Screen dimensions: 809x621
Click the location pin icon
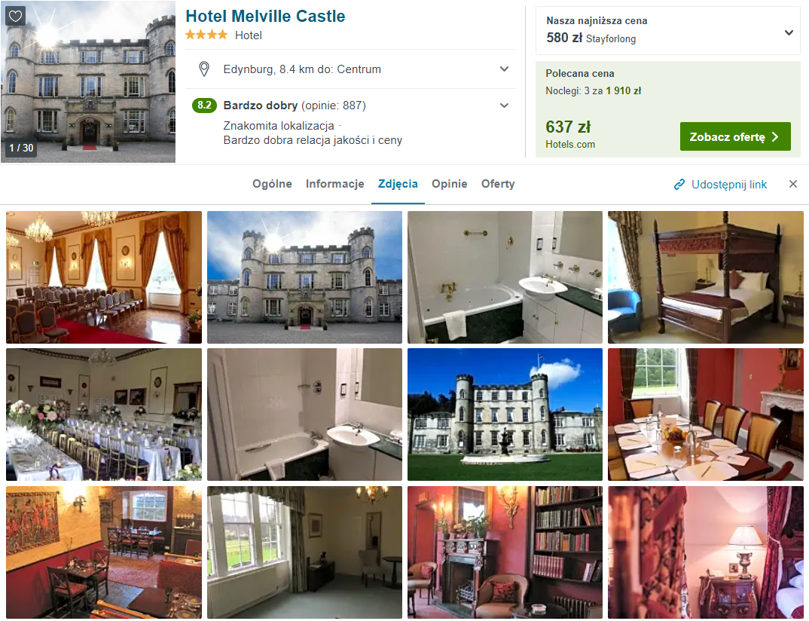point(204,69)
